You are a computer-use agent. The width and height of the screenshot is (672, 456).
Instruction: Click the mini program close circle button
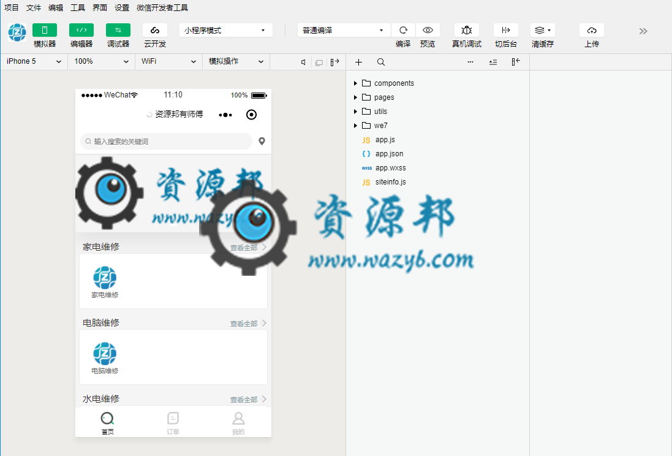[252, 115]
